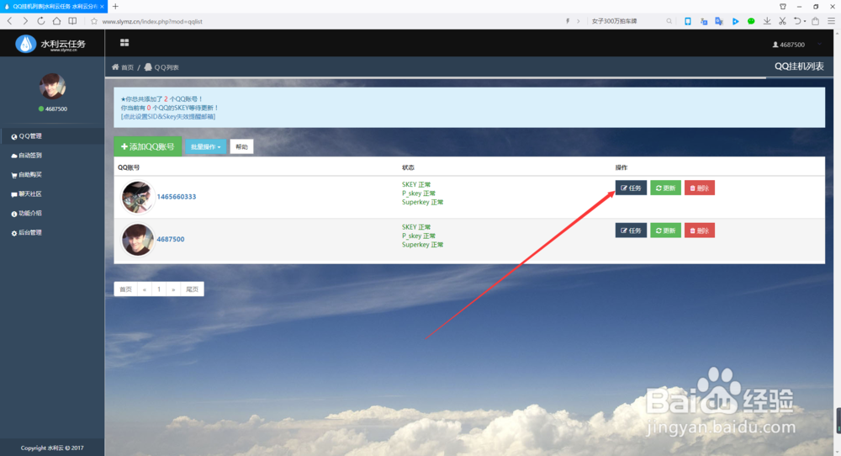The height and width of the screenshot is (456, 841).
Task: Click the QQ列表 breadcrumb
Action: [x=161, y=67]
